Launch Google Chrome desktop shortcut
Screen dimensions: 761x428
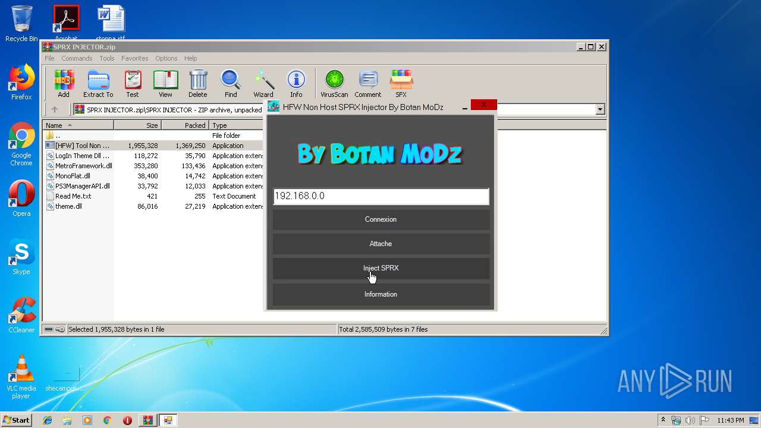pyautogui.click(x=21, y=144)
